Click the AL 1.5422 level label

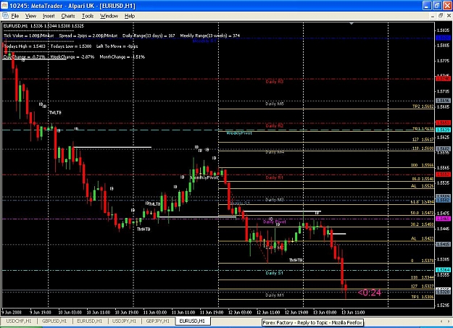(x=422, y=238)
